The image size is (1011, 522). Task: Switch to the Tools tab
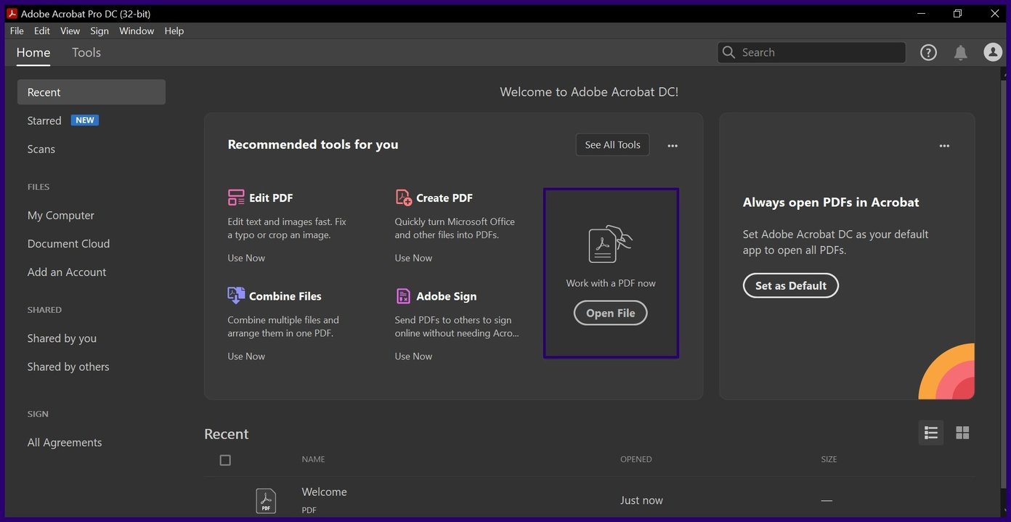(86, 52)
